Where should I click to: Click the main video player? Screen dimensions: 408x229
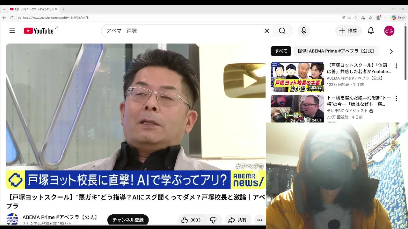click(x=136, y=116)
